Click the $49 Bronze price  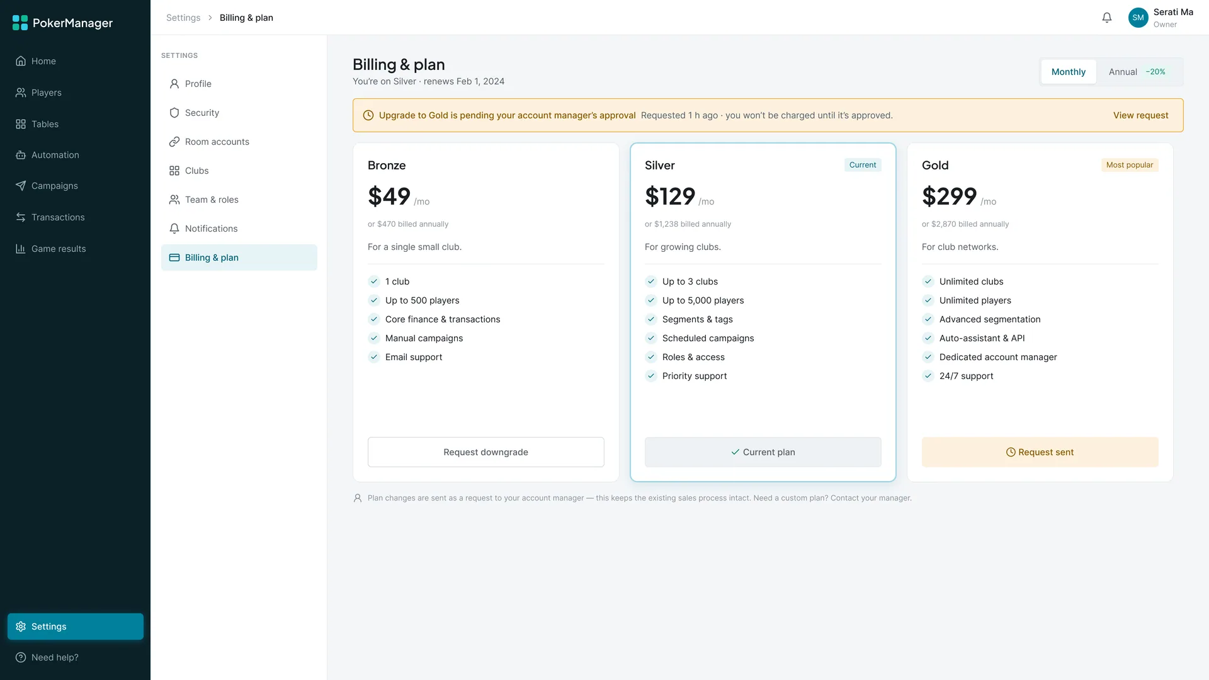pos(389,196)
